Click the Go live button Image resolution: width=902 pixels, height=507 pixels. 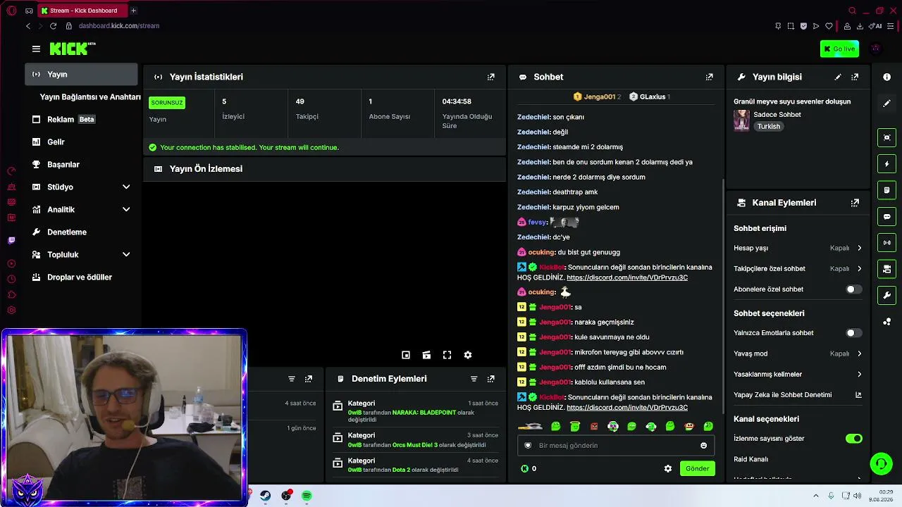(839, 49)
